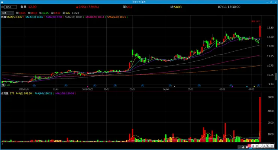Click the gray triangle marker after 04/06
This screenshot has height=150, width=278.
point(174,86)
